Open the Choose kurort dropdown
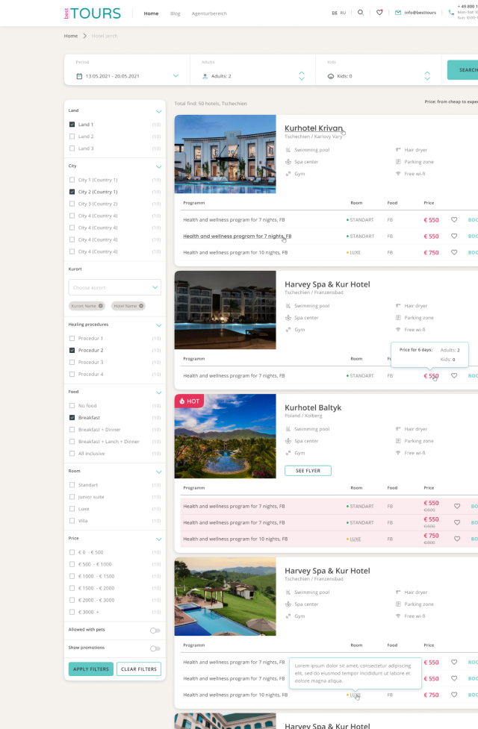The image size is (478, 729). tap(114, 287)
